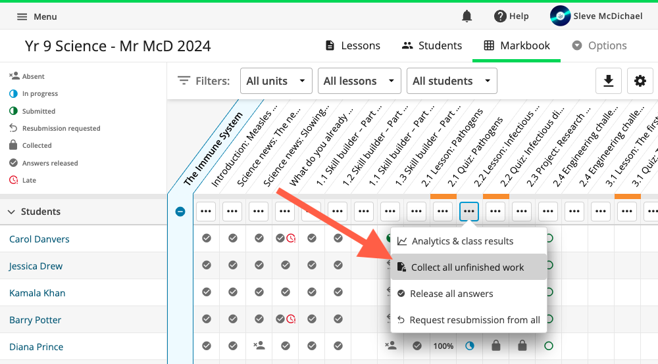Click the download markbook icon

[609, 81]
